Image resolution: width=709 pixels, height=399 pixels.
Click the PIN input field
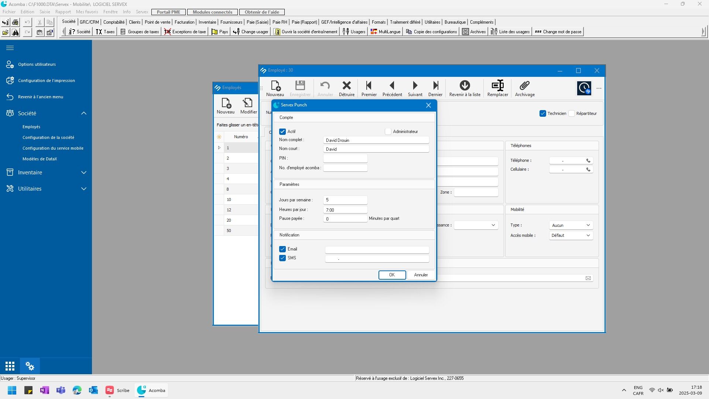click(345, 158)
